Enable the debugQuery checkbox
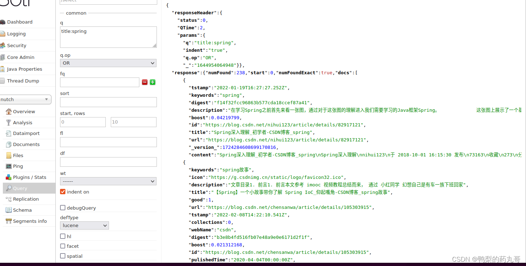The width and height of the screenshot is (526, 266). pos(63,208)
